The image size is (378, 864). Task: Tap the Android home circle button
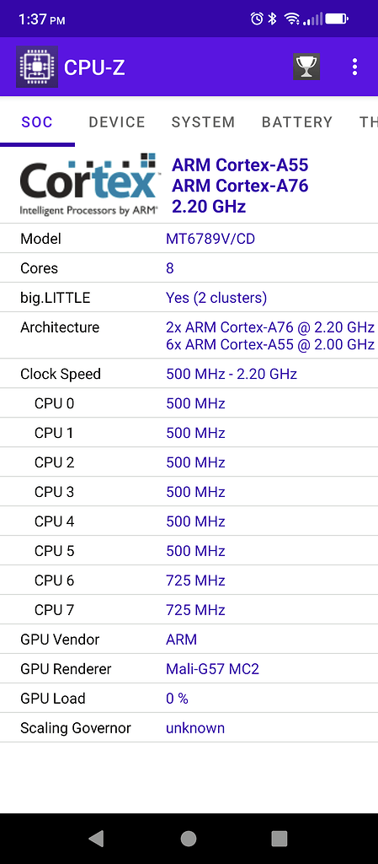click(x=189, y=838)
